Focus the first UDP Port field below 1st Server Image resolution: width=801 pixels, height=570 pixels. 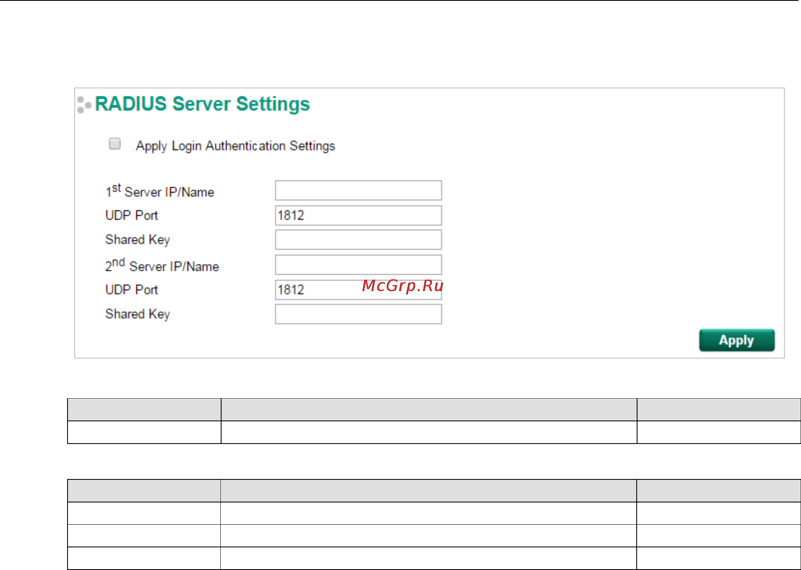point(358,215)
